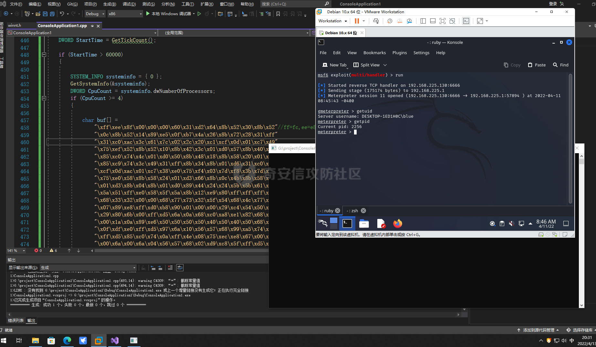The height and width of the screenshot is (347, 596).
Task: Open the 141 % zoom level dropdown
Action: 16,251
